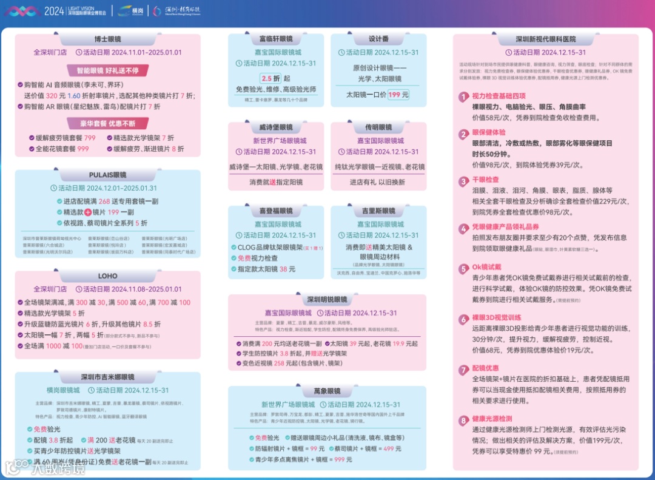
Task: Select the 传明眼镜 card title
Action: point(378,127)
